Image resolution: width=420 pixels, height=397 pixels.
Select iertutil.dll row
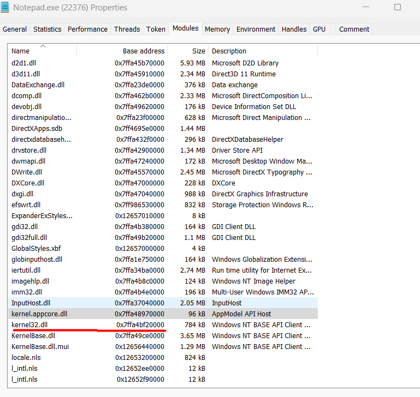[163, 270]
